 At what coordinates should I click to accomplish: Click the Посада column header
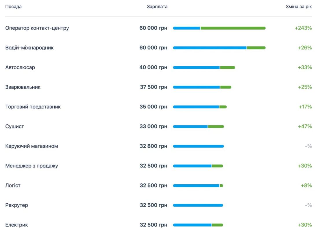pos(13,7)
